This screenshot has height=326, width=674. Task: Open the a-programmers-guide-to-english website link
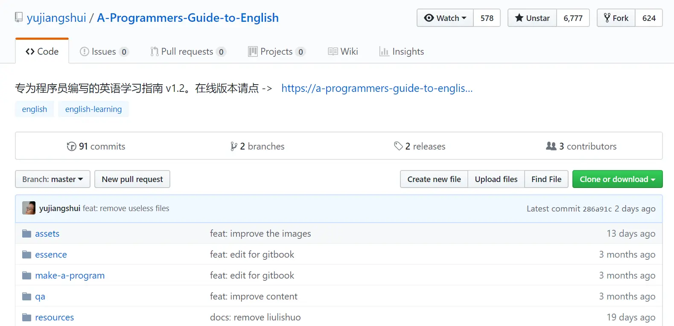(377, 88)
